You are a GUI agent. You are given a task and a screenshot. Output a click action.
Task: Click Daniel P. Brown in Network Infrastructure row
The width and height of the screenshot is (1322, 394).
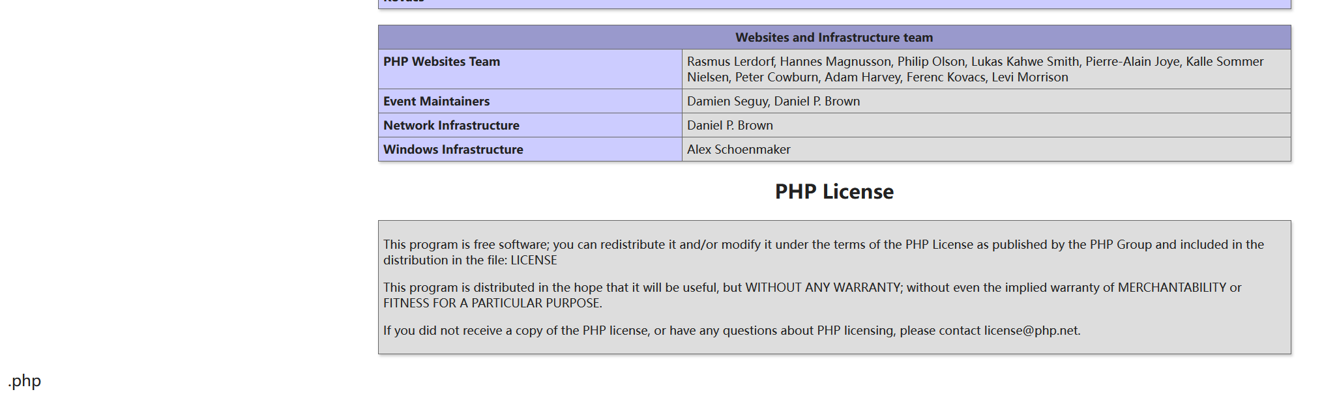click(x=729, y=126)
